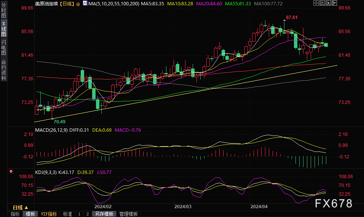Click the 87.61 high price marker
The width and height of the screenshot is (364, 217).
[292, 18]
